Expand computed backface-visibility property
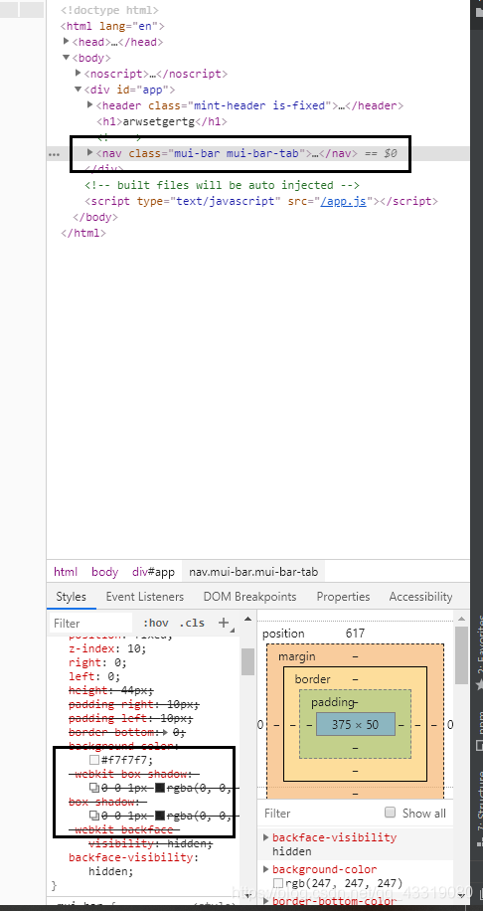483x911 pixels. (x=266, y=837)
